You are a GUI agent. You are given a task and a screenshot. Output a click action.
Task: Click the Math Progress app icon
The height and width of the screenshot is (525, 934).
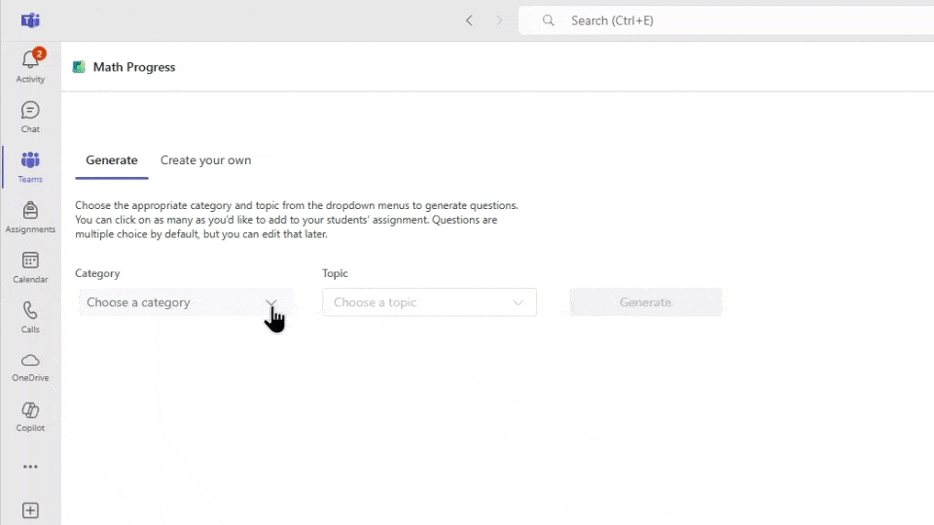pyautogui.click(x=79, y=67)
